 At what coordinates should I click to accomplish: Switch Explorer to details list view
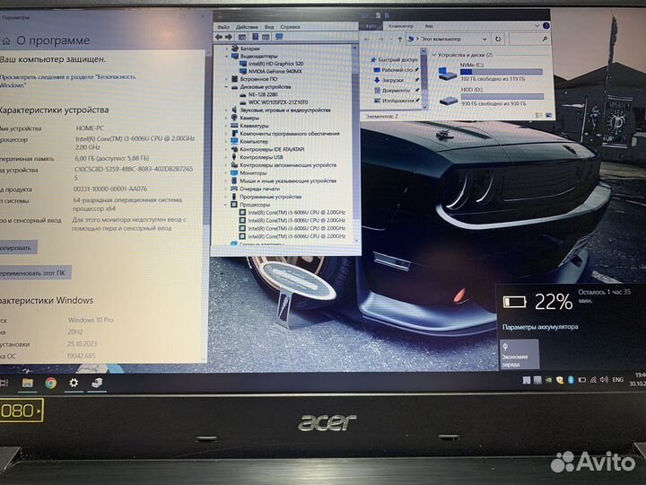point(538,116)
